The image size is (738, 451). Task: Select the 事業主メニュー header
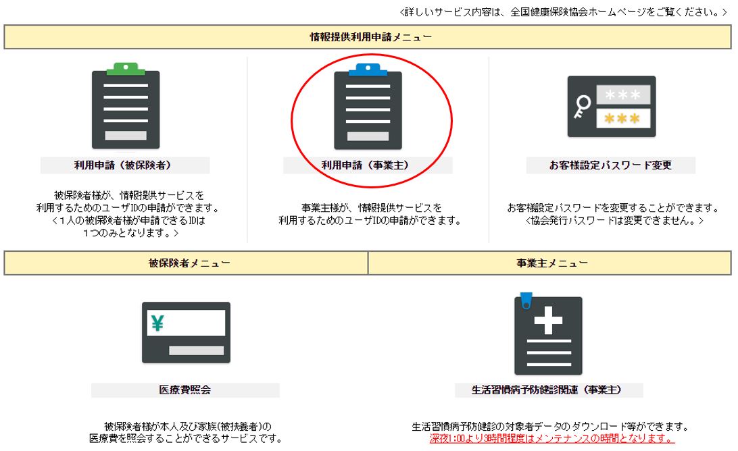551,263
